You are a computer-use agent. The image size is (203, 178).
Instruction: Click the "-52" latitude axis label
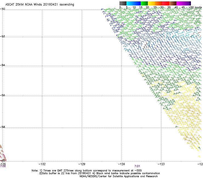click(x=2, y=36)
